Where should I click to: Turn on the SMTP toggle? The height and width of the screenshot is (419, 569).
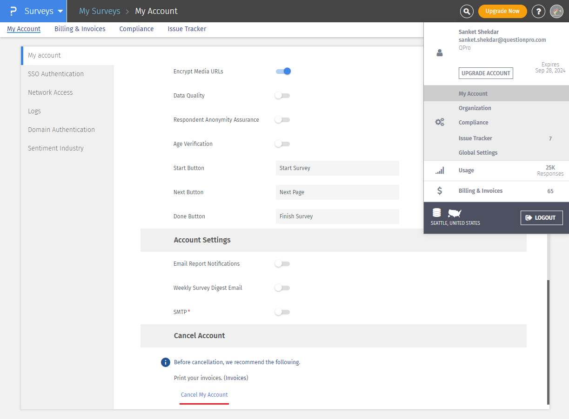tap(282, 312)
